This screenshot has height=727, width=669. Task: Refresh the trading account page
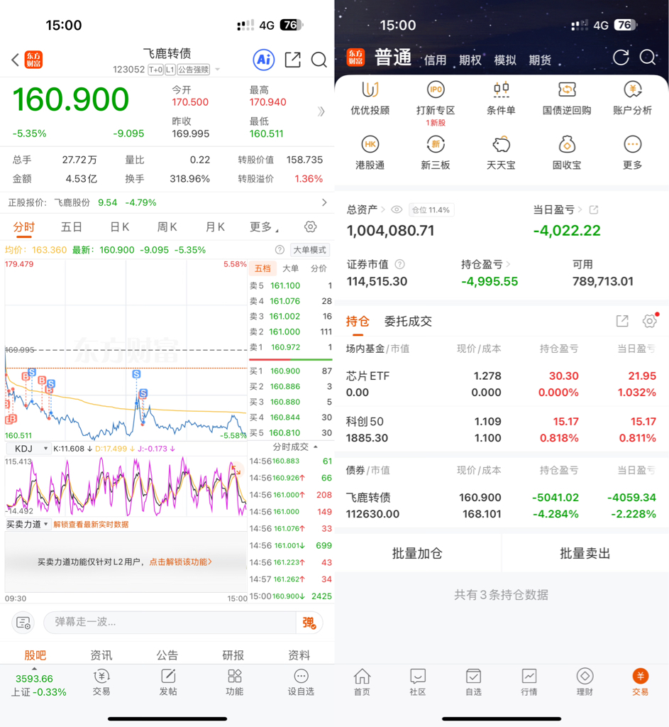pyautogui.click(x=621, y=58)
